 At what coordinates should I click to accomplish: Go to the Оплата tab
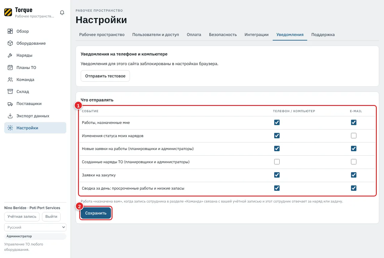point(194,34)
